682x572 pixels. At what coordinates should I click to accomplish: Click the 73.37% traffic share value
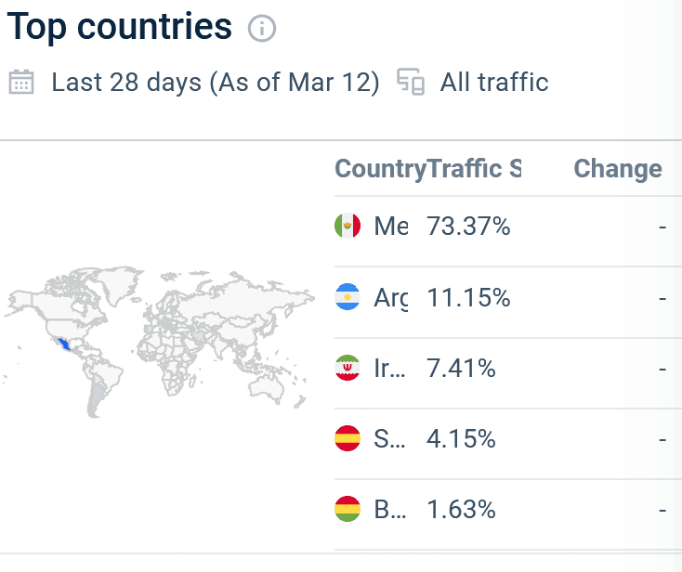pos(468,227)
